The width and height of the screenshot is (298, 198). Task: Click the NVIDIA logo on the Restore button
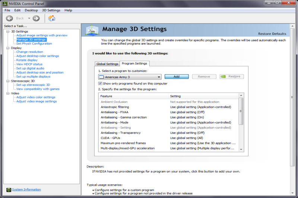tap(223, 77)
